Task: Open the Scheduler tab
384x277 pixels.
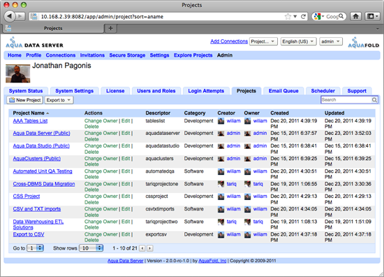Action: click(x=323, y=91)
